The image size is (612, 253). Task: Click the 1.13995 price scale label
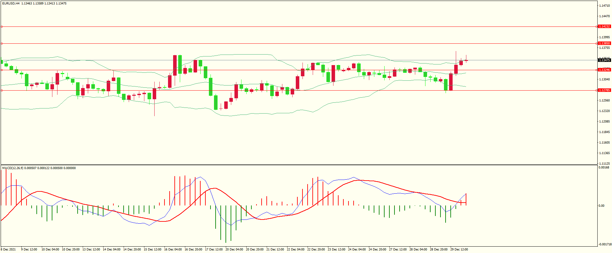604,37
